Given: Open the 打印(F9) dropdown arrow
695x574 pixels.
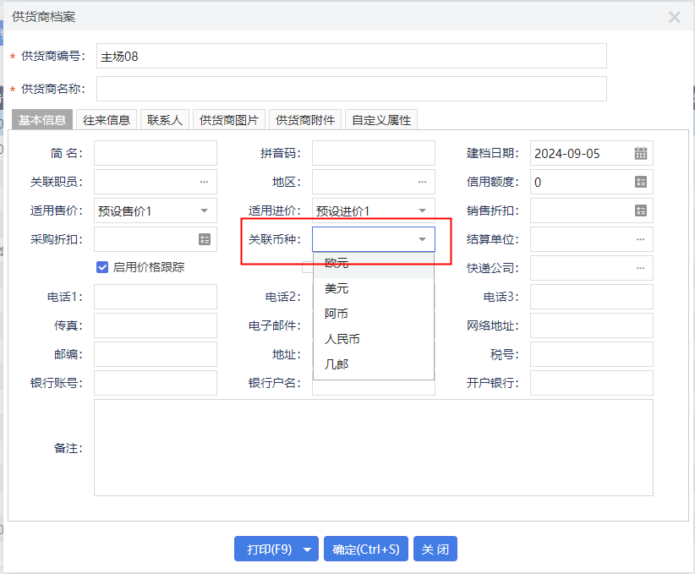Looking at the screenshot, I should (307, 549).
